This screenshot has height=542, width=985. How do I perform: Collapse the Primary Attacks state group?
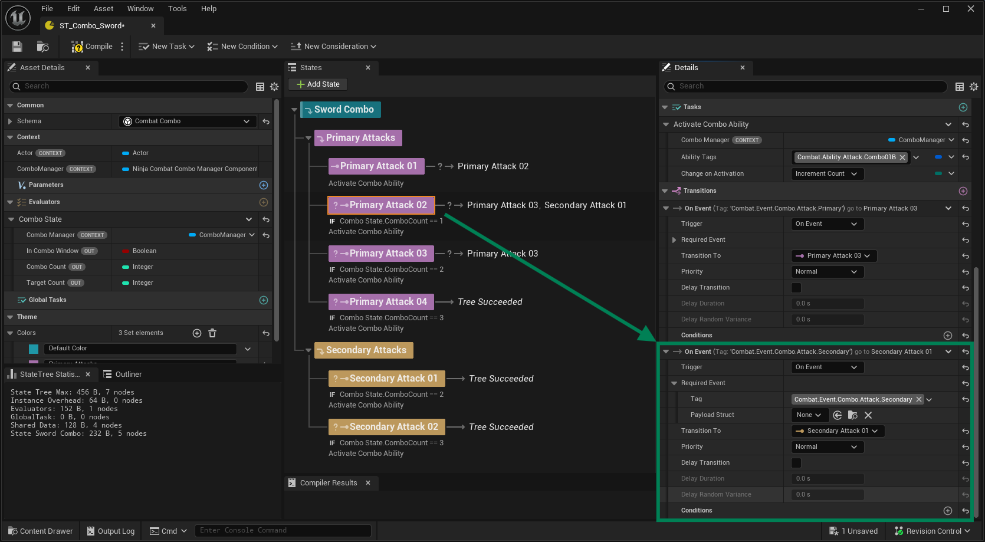[x=308, y=138]
